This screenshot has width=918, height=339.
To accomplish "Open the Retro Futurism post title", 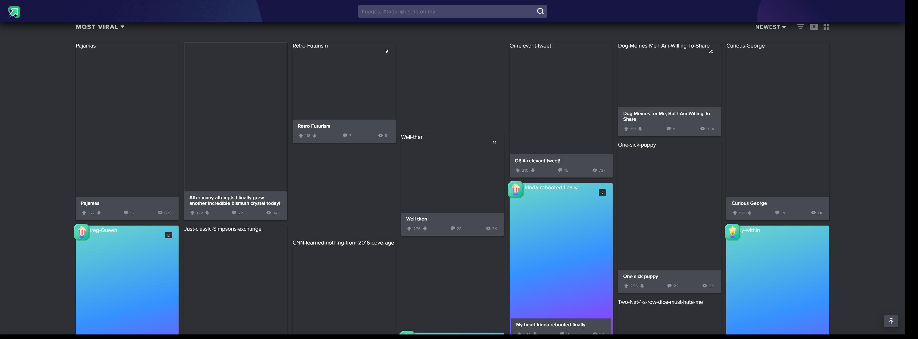I will (314, 126).
